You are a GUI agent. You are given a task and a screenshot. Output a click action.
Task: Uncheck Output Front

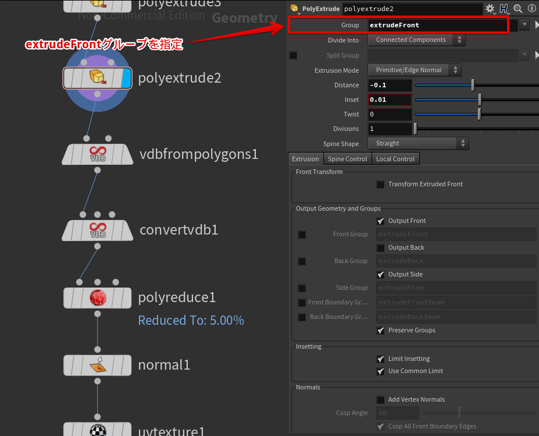(x=380, y=221)
